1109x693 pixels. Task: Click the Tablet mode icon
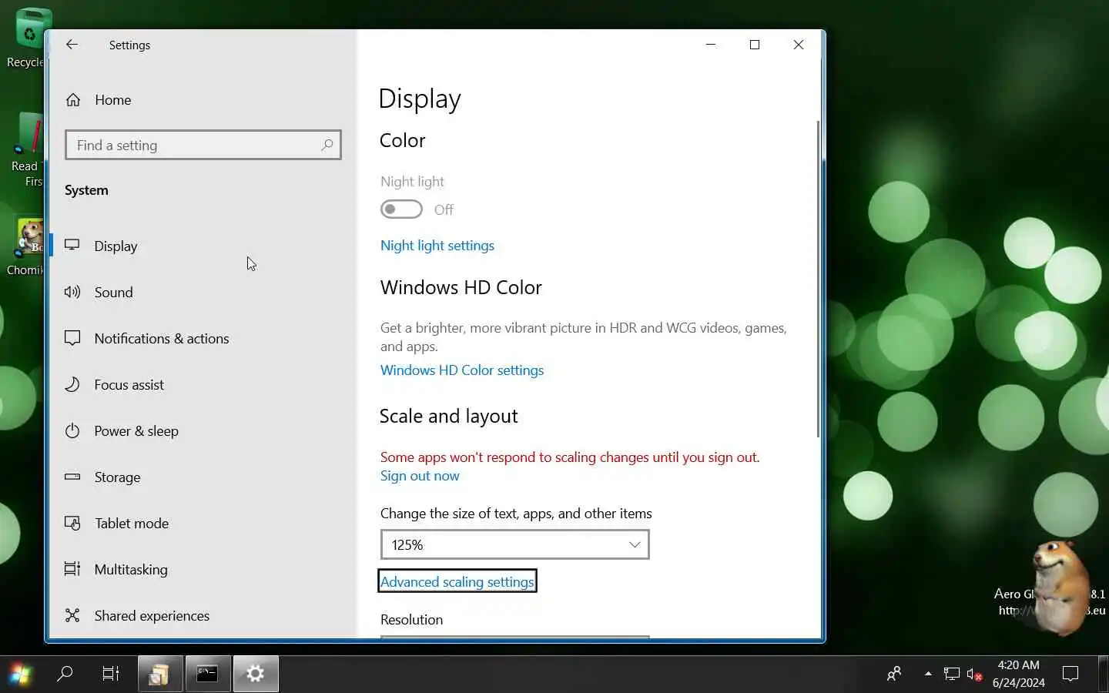(x=72, y=523)
